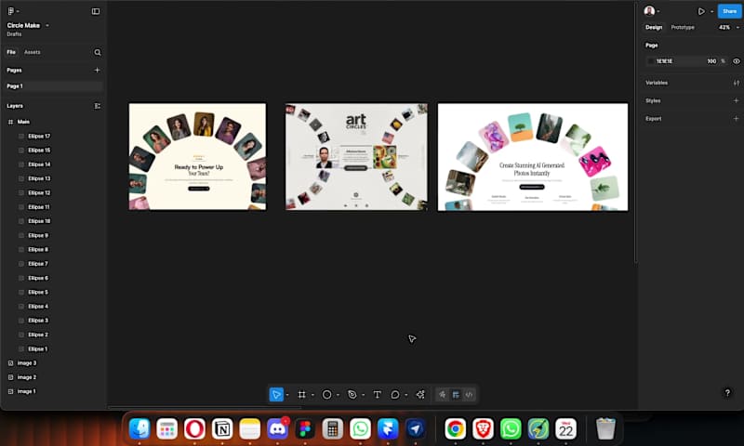Add a new page with plus
The height and width of the screenshot is (446, 744).
(x=97, y=70)
